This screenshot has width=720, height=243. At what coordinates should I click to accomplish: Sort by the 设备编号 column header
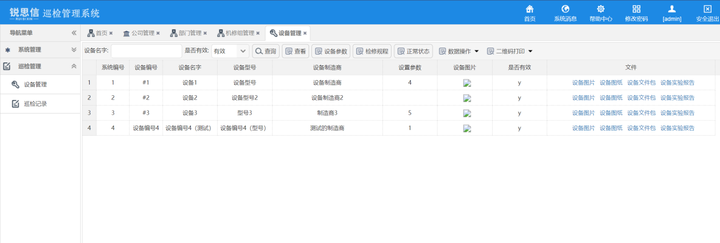click(x=145, y=67)
